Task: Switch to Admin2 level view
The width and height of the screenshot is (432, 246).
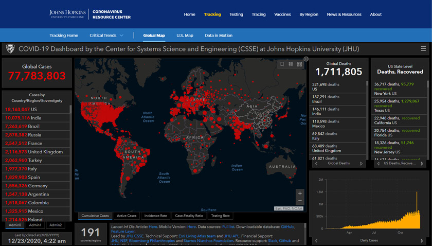Action: coord(56,225)
